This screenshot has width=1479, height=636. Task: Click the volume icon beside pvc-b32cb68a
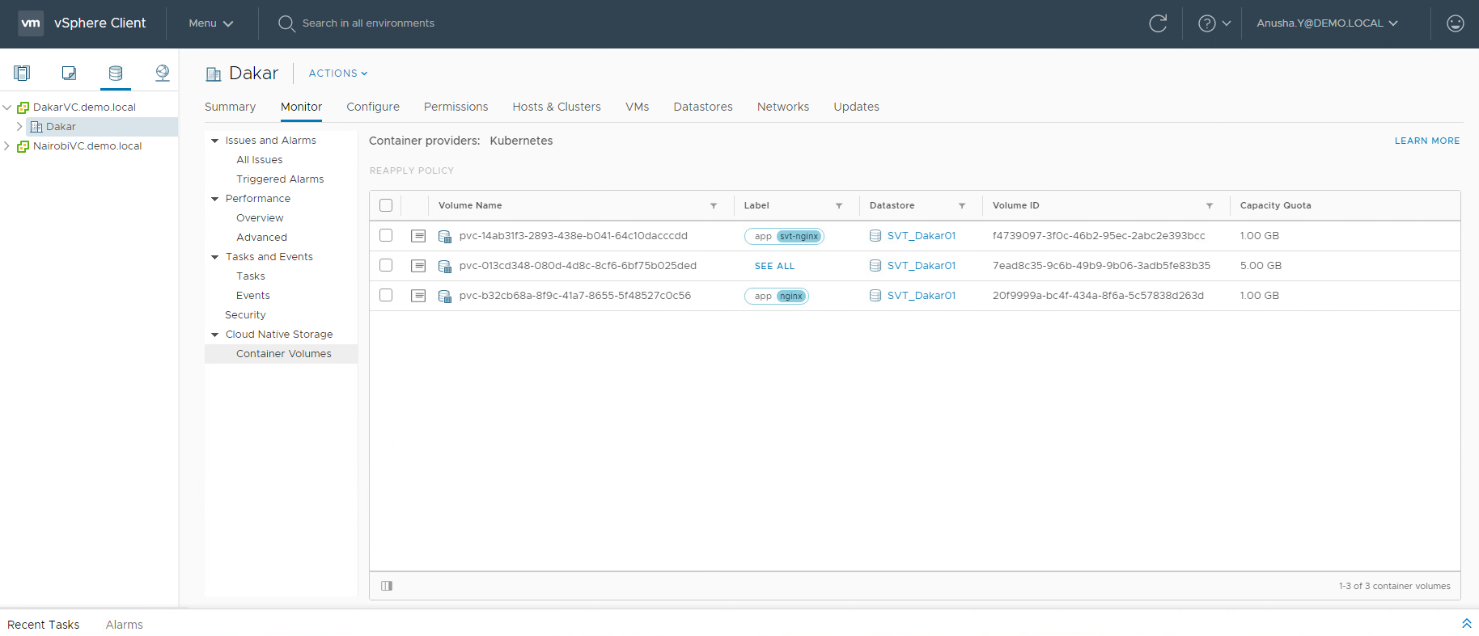coord(444,296)
